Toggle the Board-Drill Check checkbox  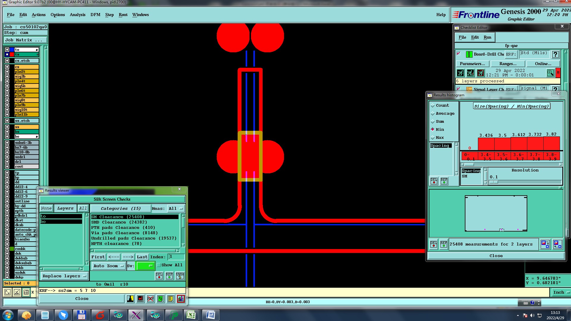458,54
